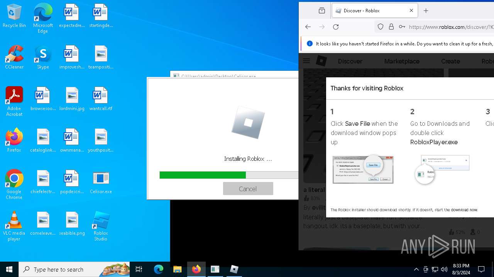Screen dimensions: 494x277
Task: Click the saved-logins key icon in the address bar
Action: (x=402, y=27)
